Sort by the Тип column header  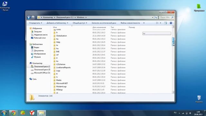point(112,27)
